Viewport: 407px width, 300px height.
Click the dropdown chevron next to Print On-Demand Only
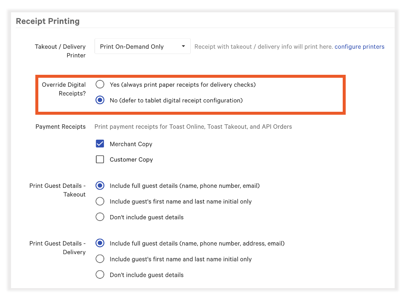(183, 46)
